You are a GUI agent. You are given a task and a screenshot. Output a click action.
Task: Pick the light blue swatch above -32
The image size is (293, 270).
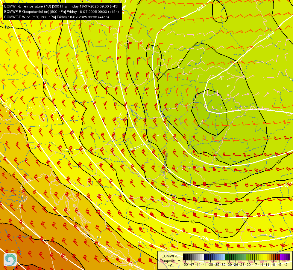coord(224,257)
